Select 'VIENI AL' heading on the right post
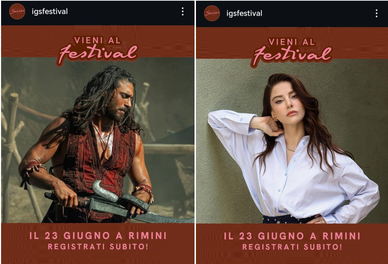Viewport: 388px width, 264px height. point(292,42)
